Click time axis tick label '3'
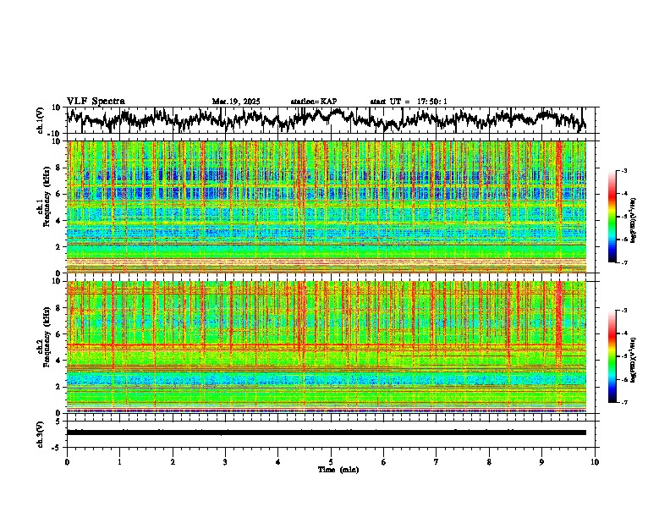 click(x=225, y=462)
